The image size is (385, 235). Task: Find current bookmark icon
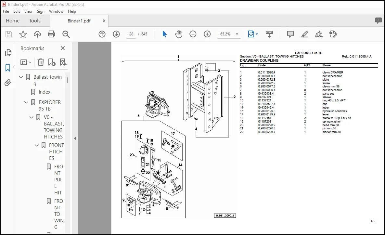point(63,62)
